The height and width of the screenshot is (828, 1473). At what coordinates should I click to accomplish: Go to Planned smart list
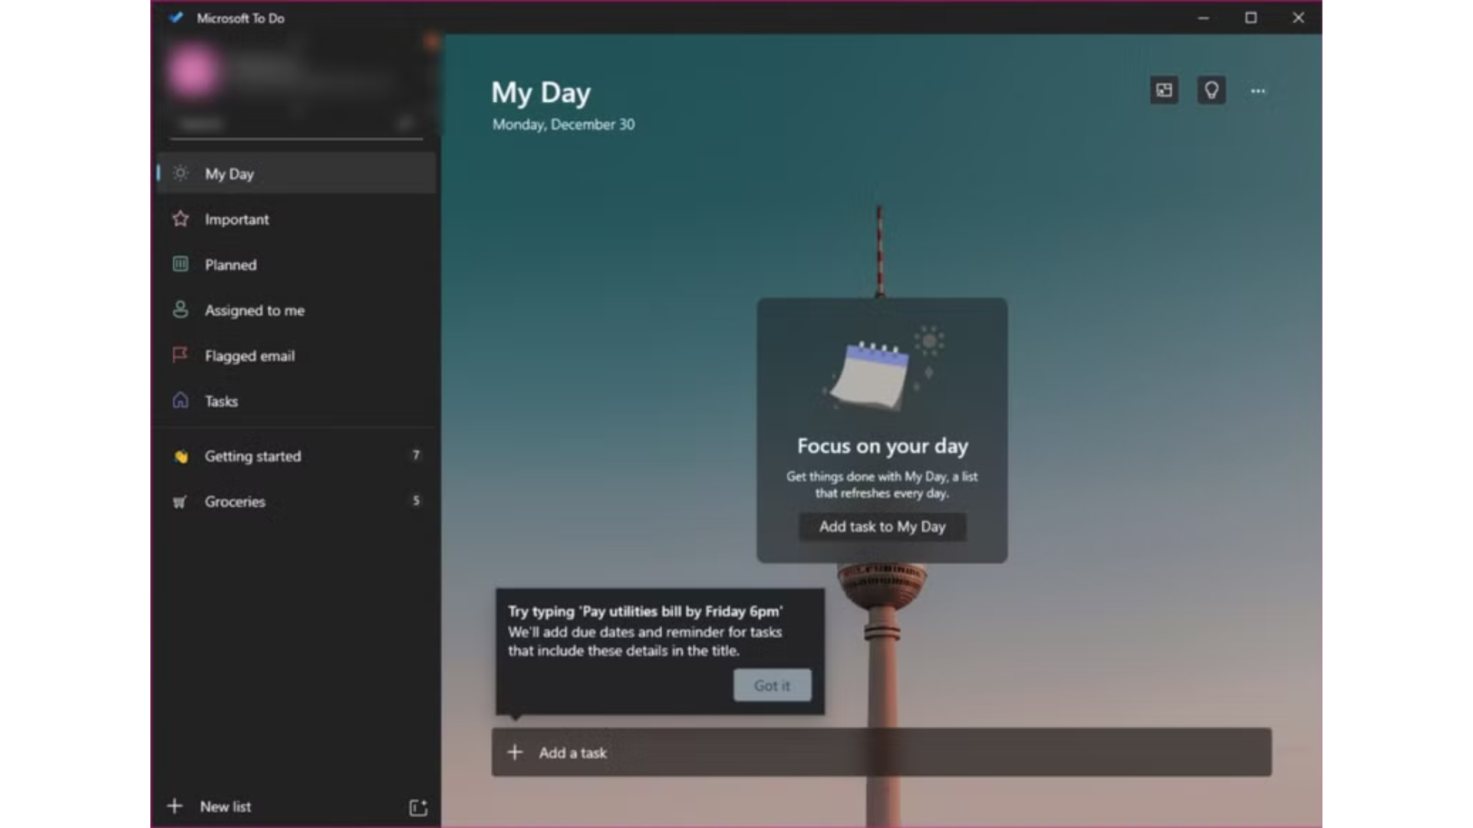[230, 264]
